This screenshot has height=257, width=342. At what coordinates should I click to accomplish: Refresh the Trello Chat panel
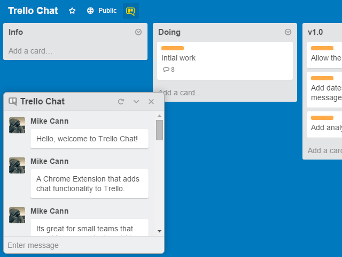point(121,101)
